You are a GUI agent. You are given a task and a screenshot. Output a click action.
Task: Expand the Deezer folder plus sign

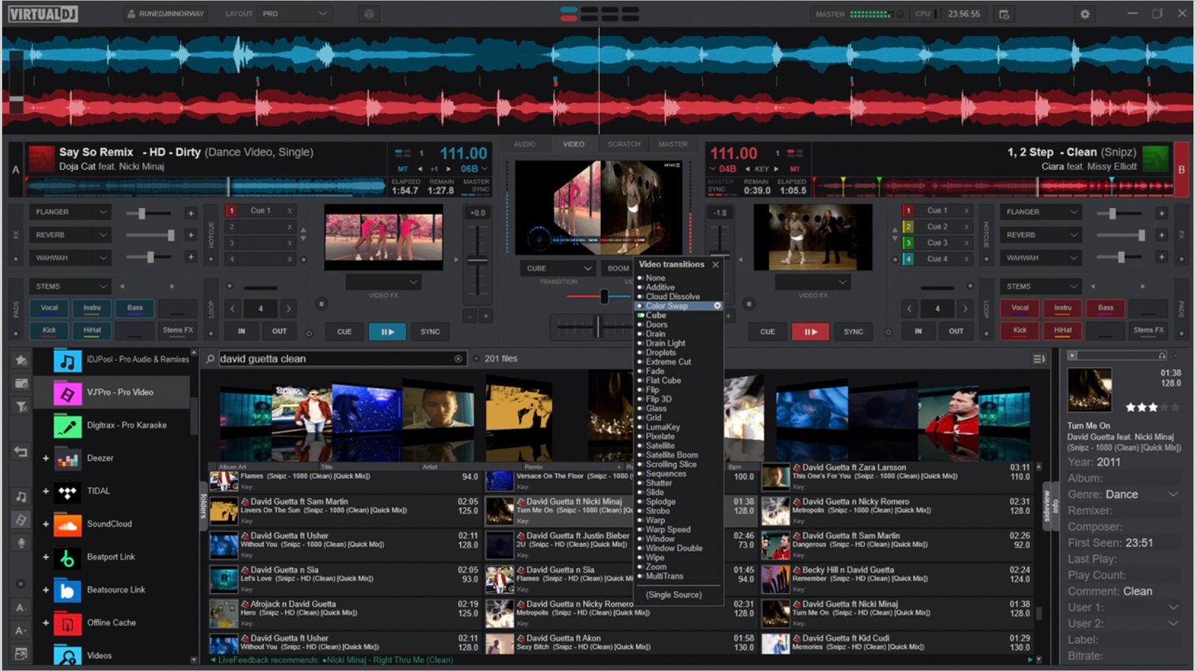[46, 459]
